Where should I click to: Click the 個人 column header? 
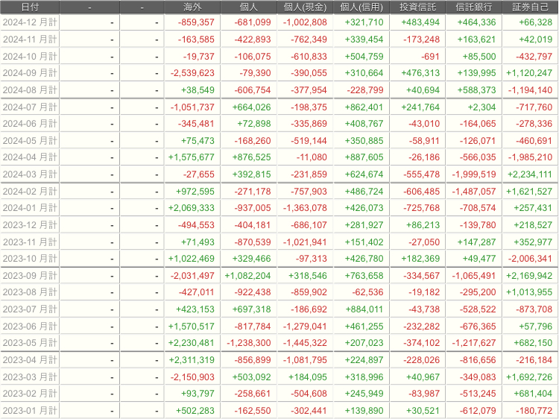point(249,7)
